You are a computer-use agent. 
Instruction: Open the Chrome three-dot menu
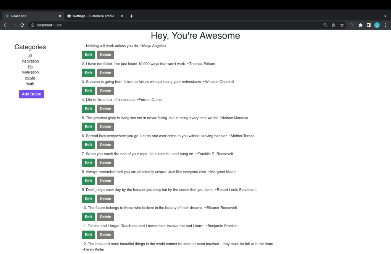(385, 25)
